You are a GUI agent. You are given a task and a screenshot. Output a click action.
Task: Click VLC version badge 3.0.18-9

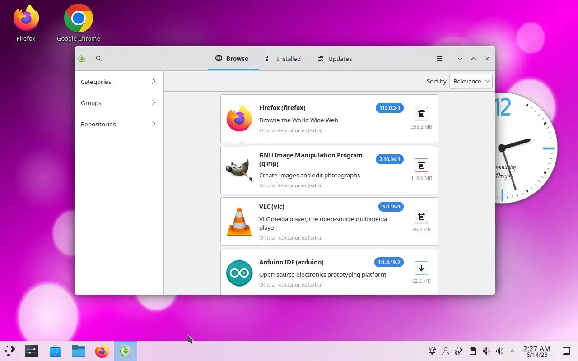click(x=391, y=207)
